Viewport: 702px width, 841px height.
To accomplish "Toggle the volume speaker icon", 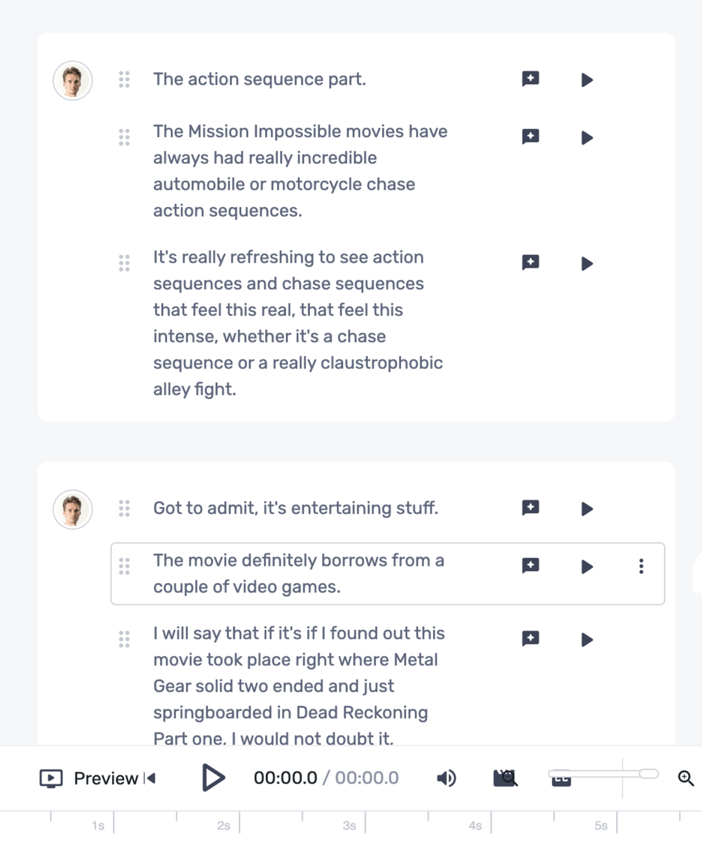I will tap(446, 778).
